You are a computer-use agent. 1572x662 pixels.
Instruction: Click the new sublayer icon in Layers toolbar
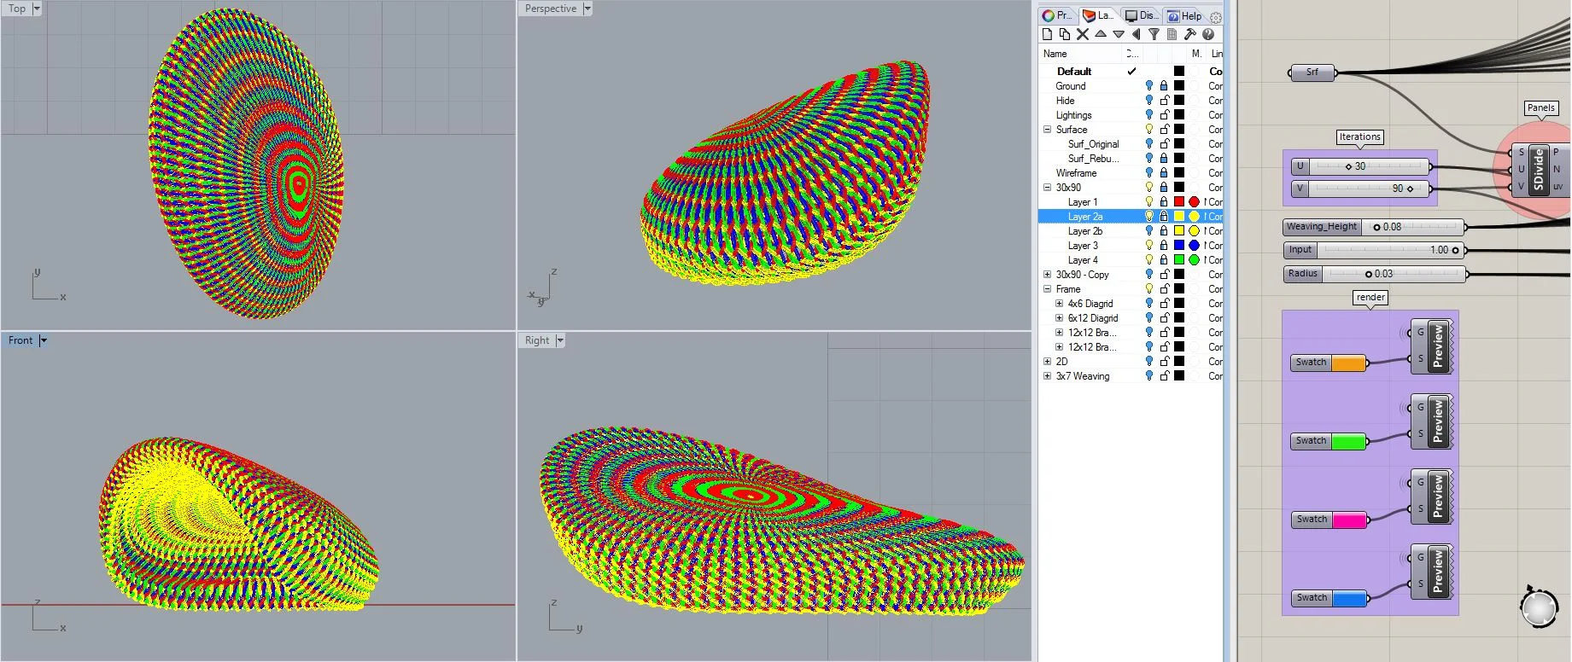pyautogui.click(x=1065, y=34)
